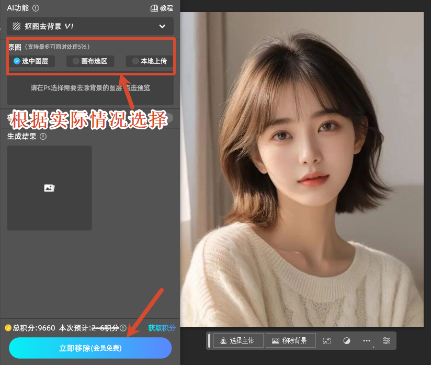Click the info icon next to 生成结果
The height and width of the screenshot is (365, 431).
[x=42, y=136]
